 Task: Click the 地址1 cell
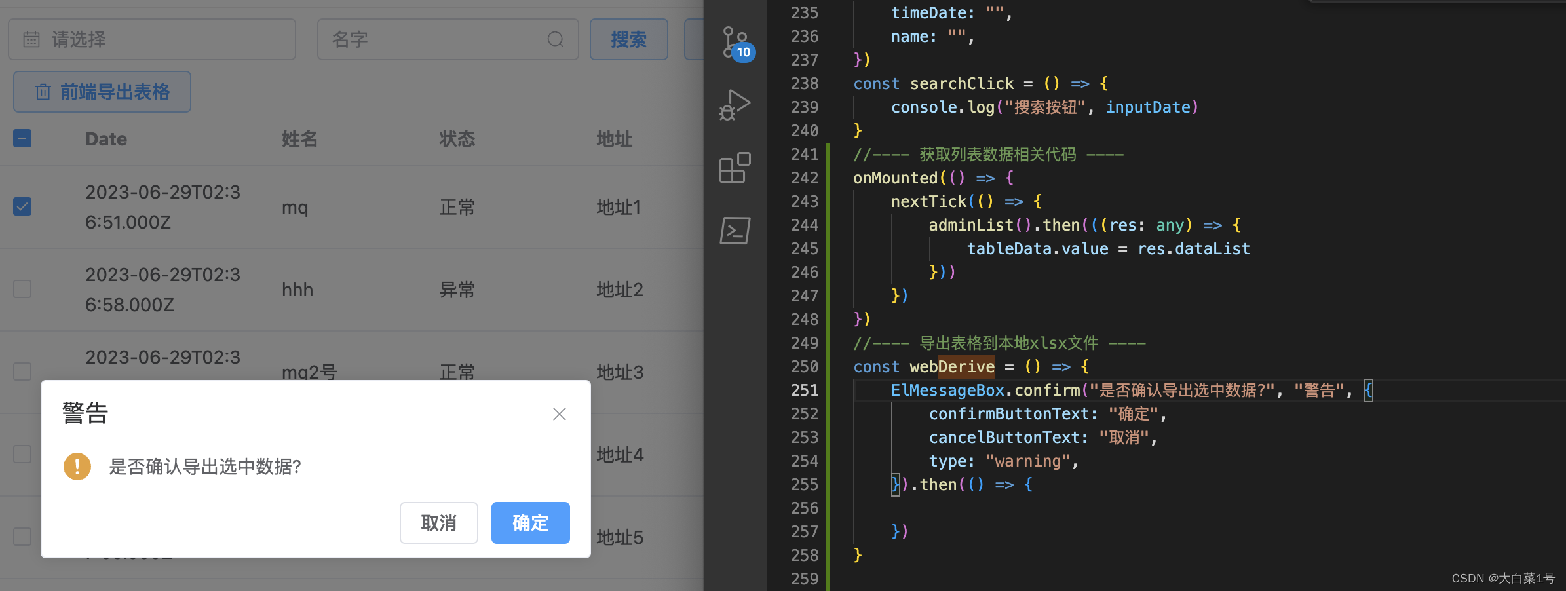[619, 207]
